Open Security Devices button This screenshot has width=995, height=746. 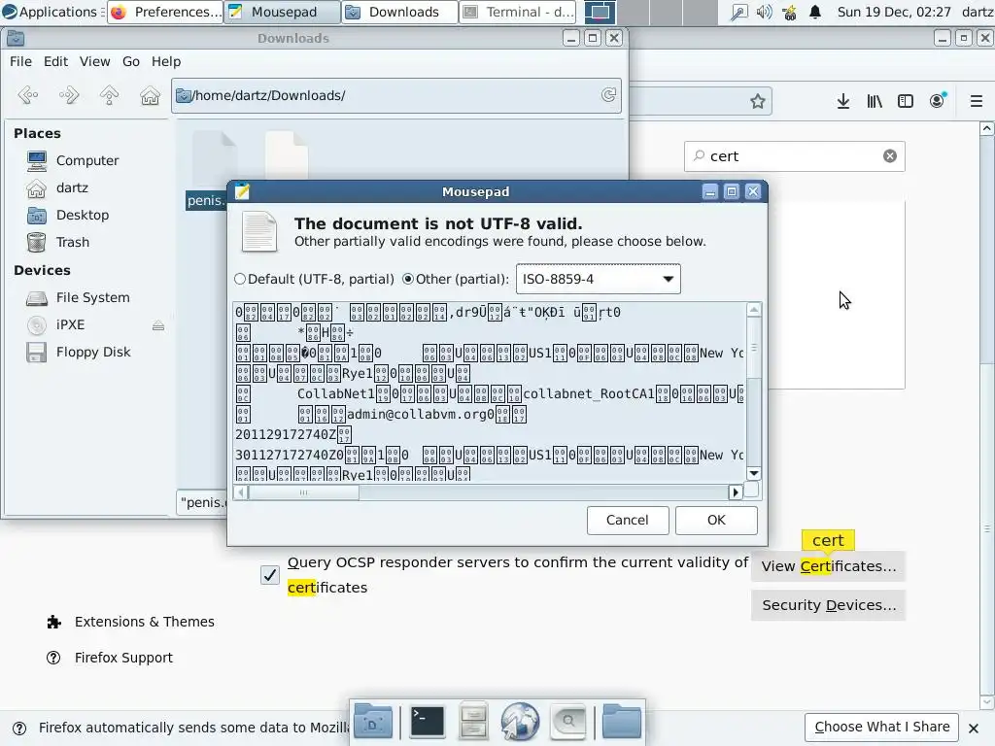(828, 605)
